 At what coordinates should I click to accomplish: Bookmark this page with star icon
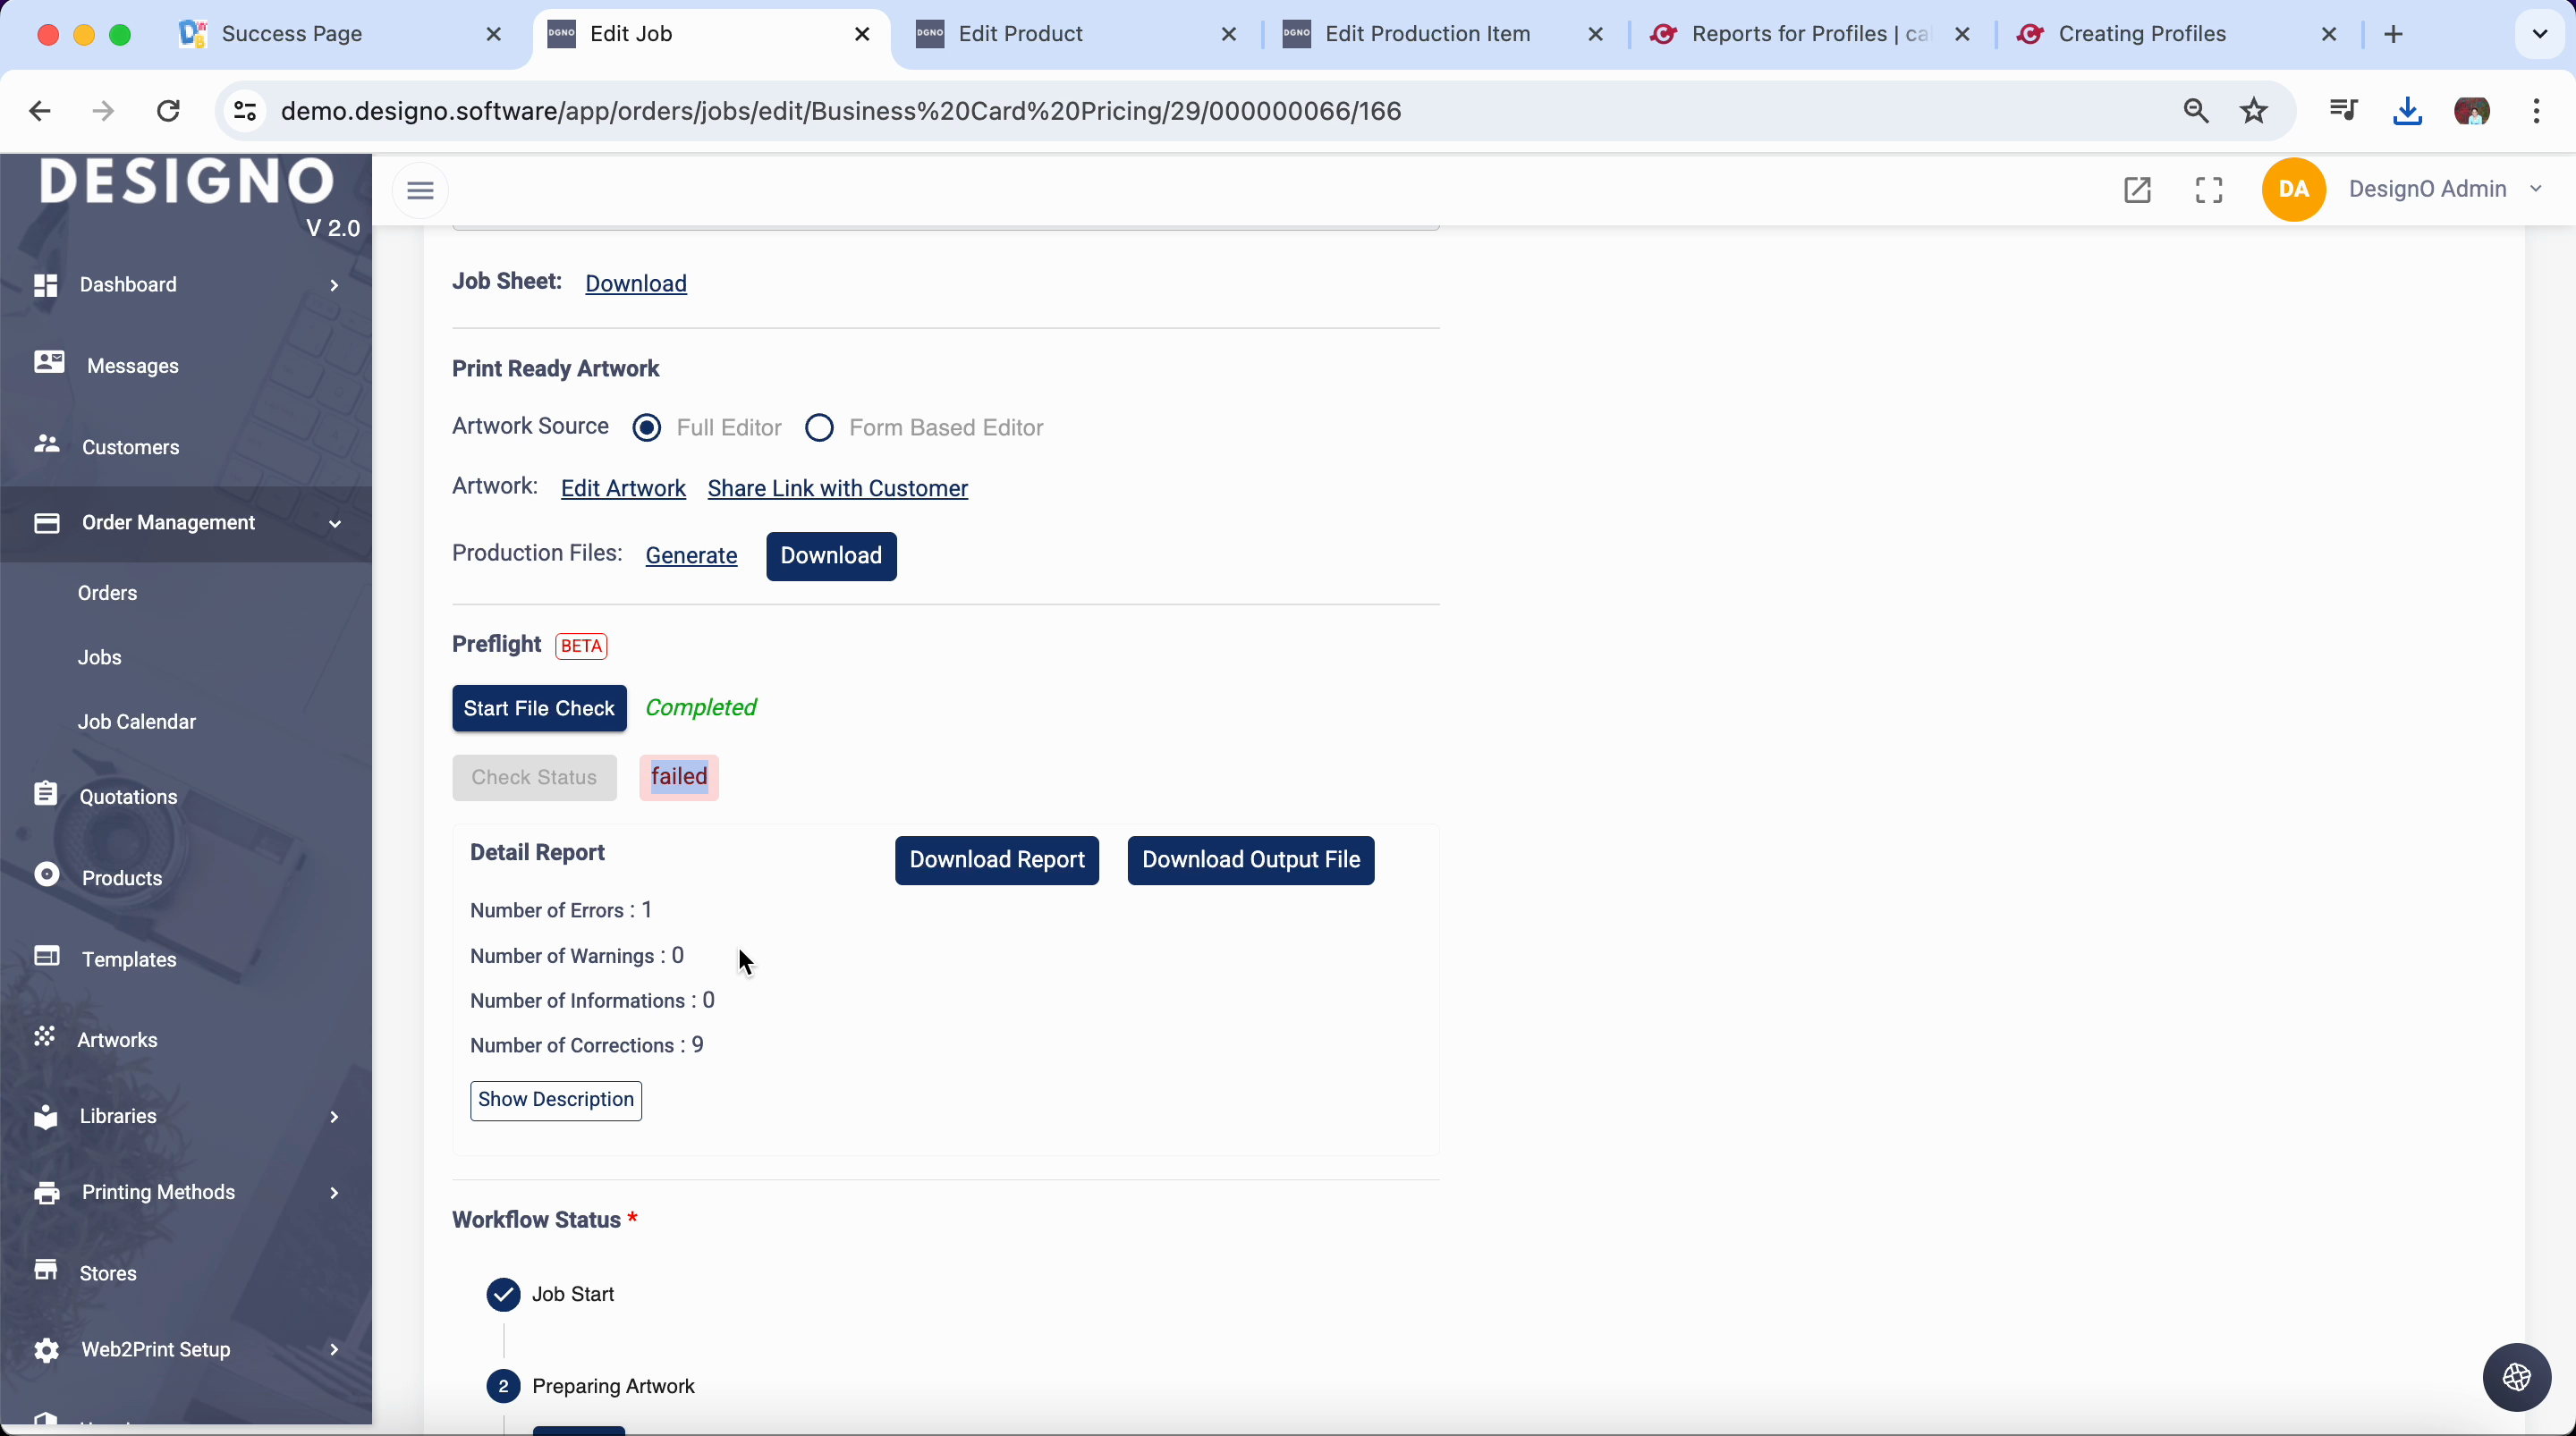pyautogui.click(x=2254, y=111)
